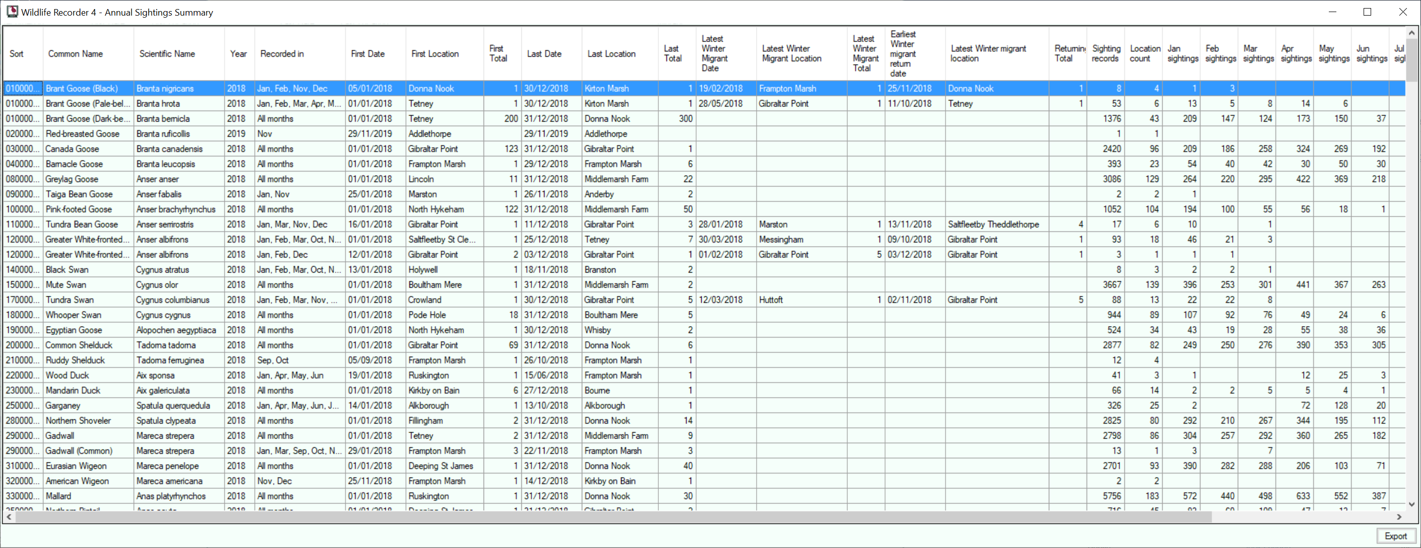This screenshot has height=548, width=1421.
Task: Click the horizontal scrollbar right arrow
Action: pos(1398,517)
